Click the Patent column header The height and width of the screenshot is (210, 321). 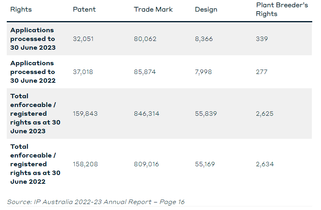click(x=84, y=10)
